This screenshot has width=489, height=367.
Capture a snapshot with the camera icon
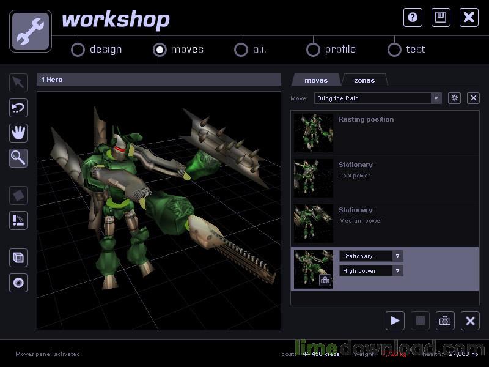pyautogui.click(x=444, y=321)
